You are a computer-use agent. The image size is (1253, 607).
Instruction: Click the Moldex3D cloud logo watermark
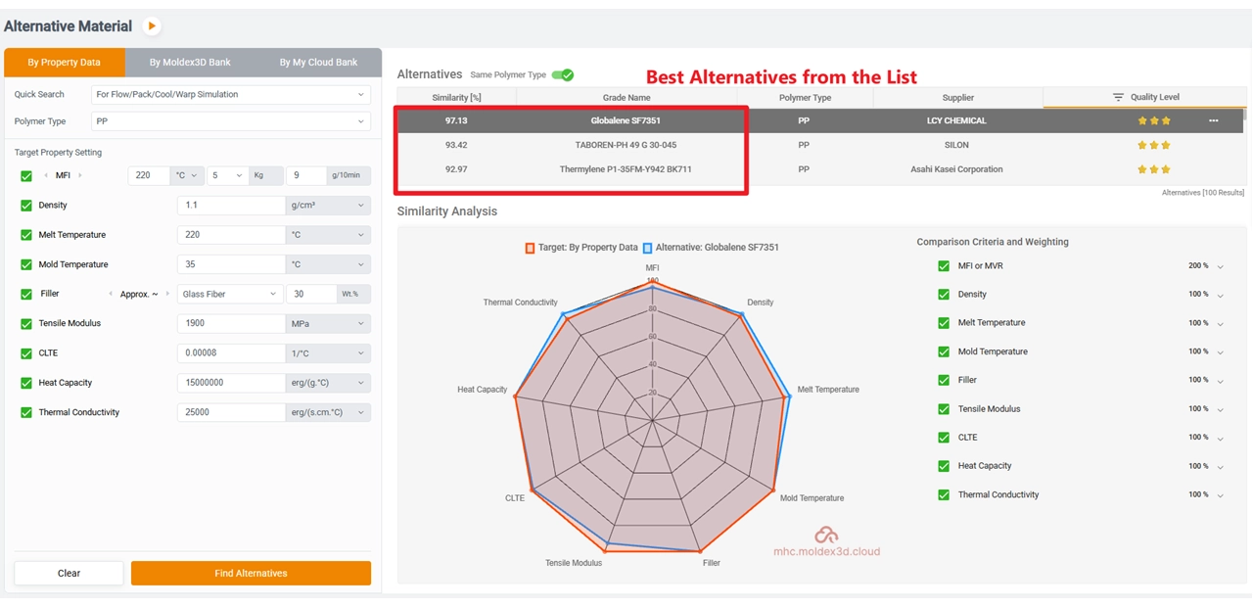pyautogui.click(x=826, y=536)
